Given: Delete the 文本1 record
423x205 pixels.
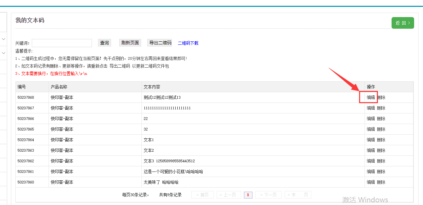Looking at the screenshot, I should [x=381, y=140].
